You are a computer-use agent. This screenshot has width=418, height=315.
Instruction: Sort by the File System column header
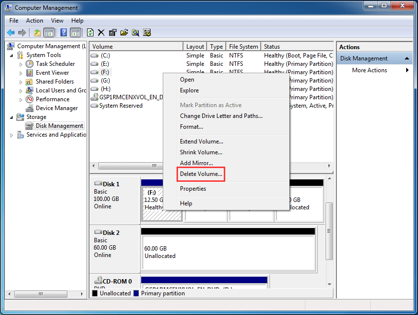point(243,47)
